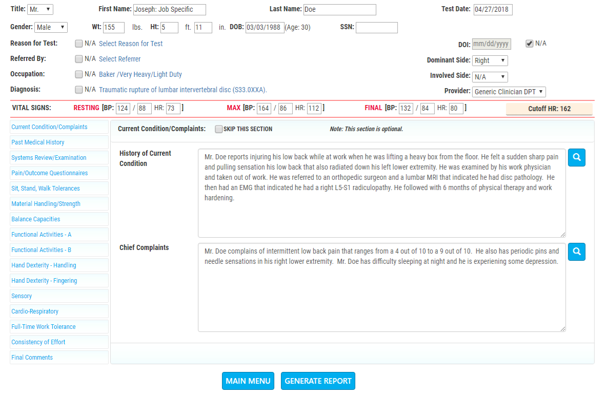603x396 pixels.
Task: Click the First Name input field
Action: pos(170,10)
